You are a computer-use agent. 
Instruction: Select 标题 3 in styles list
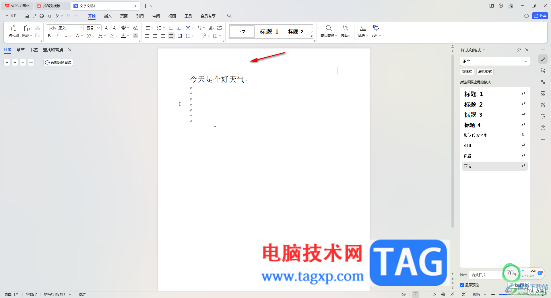pos(495,115)
